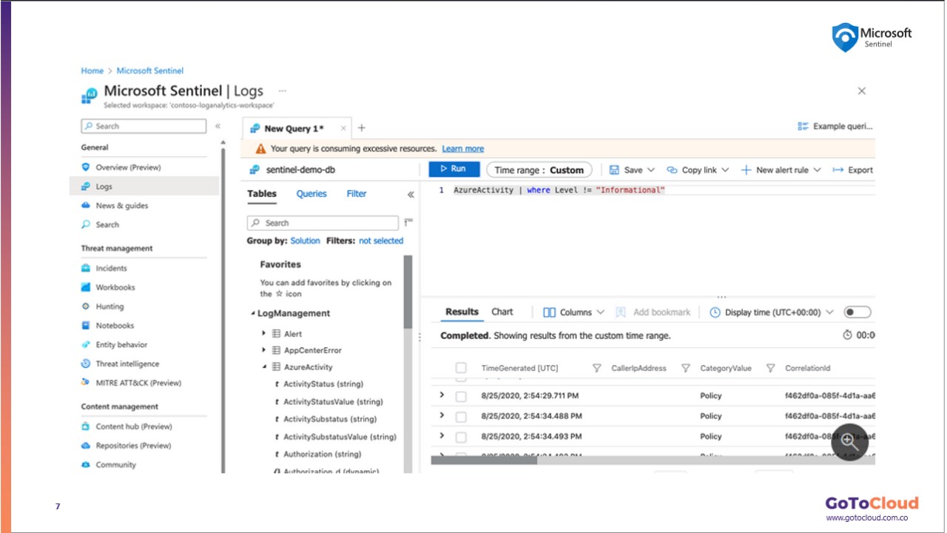The height and width of the screenshot is (533, 947).
Task: Click the Export arrow icon
Action: (x=838, y=170)
